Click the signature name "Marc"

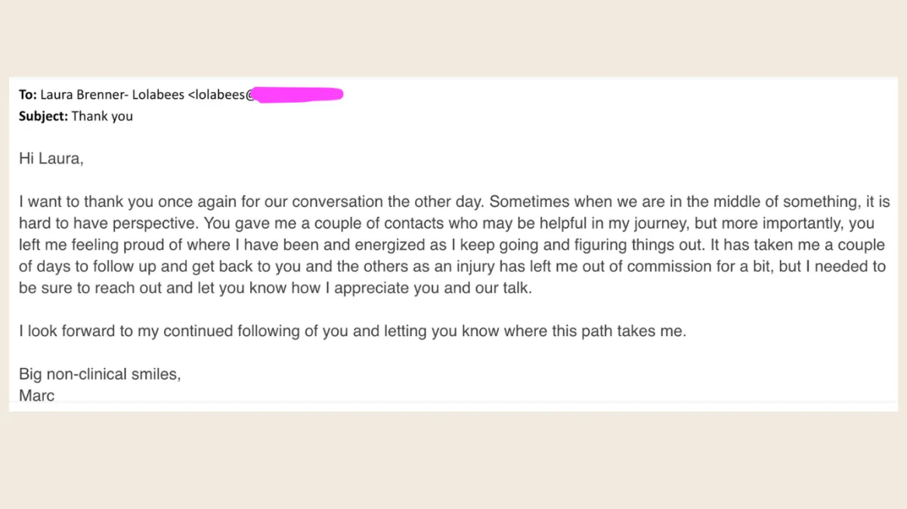(36, 396)
